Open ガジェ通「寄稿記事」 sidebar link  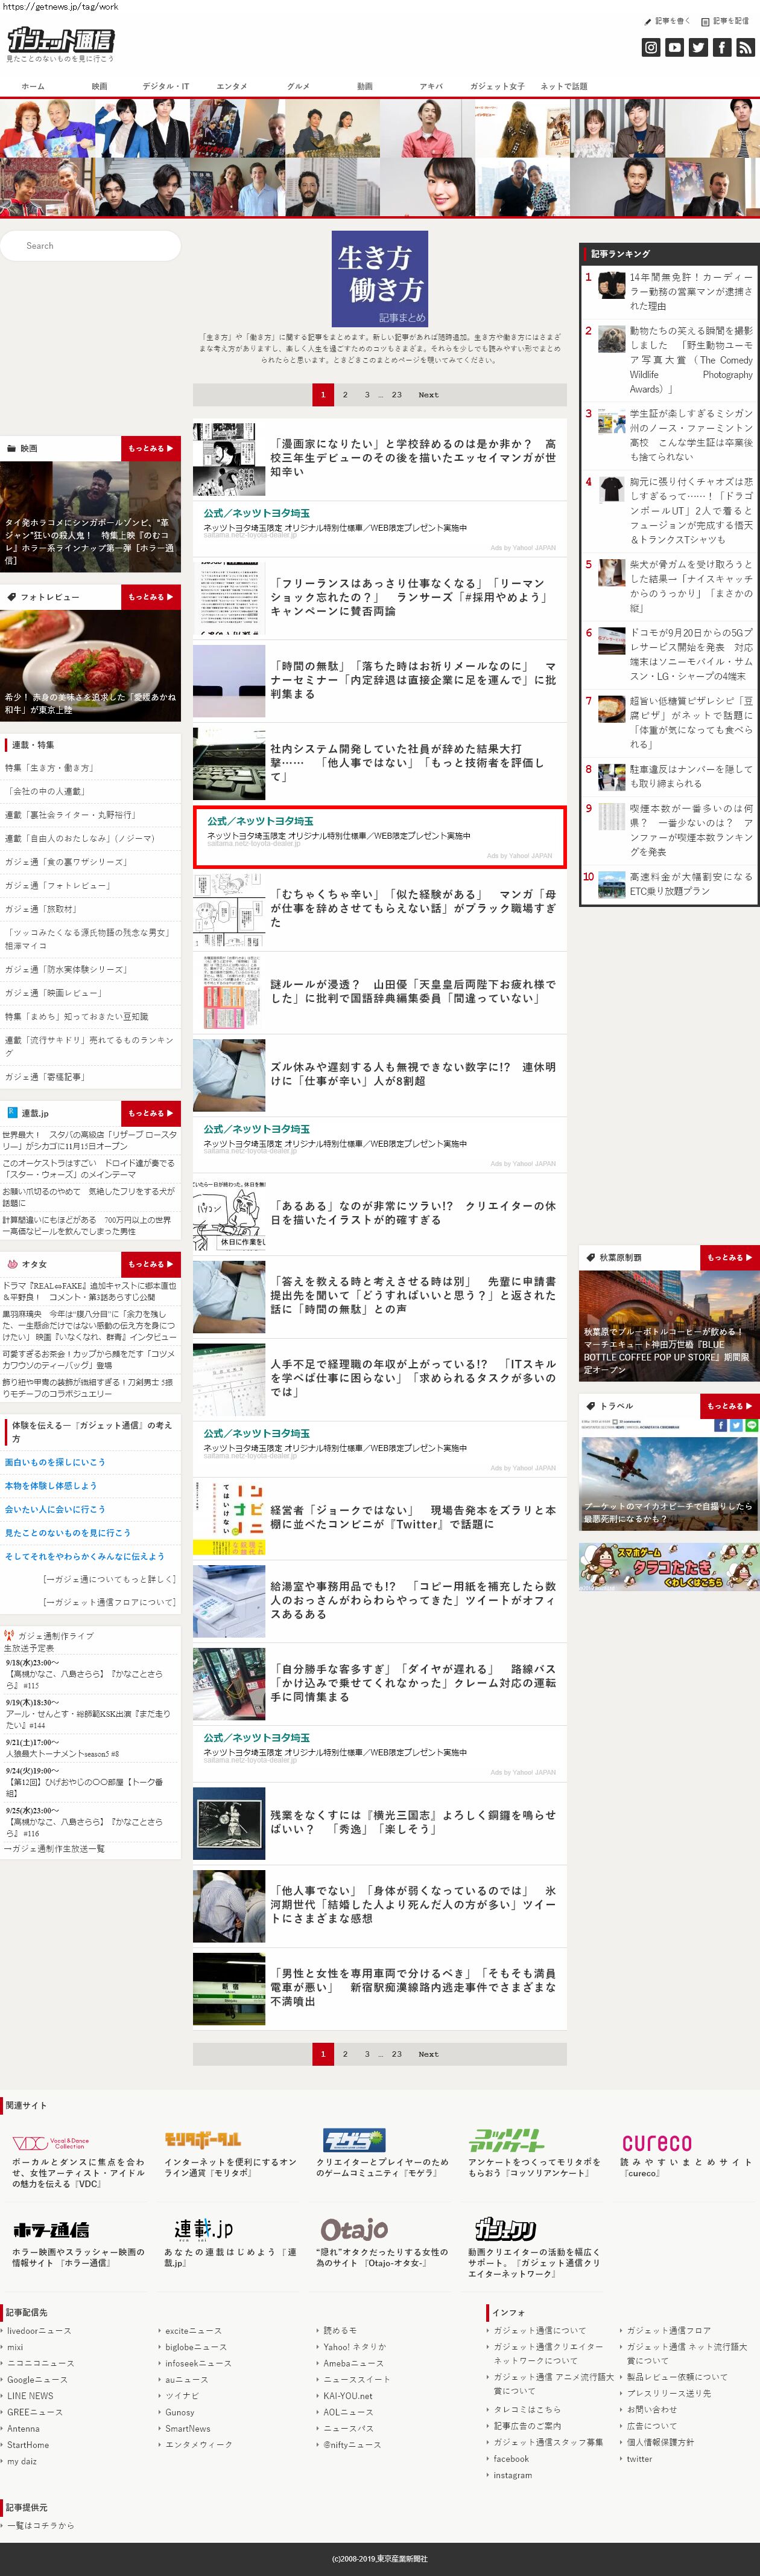45,1077
